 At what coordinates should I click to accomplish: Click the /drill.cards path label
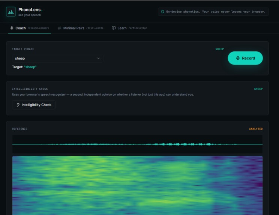[x=95, y=28]
